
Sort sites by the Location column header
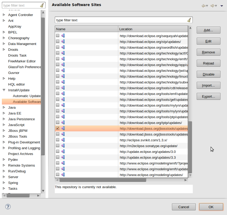point(153,29)
